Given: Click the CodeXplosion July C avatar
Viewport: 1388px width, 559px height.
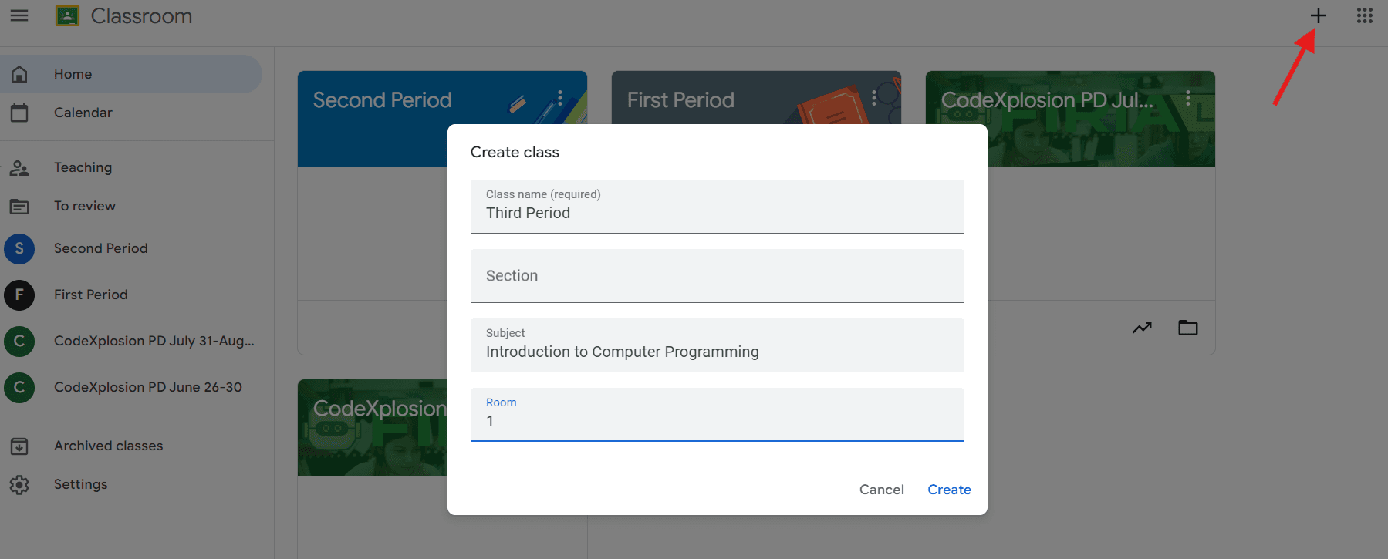Looking at the screenshot, I should [x=19, y=341].
